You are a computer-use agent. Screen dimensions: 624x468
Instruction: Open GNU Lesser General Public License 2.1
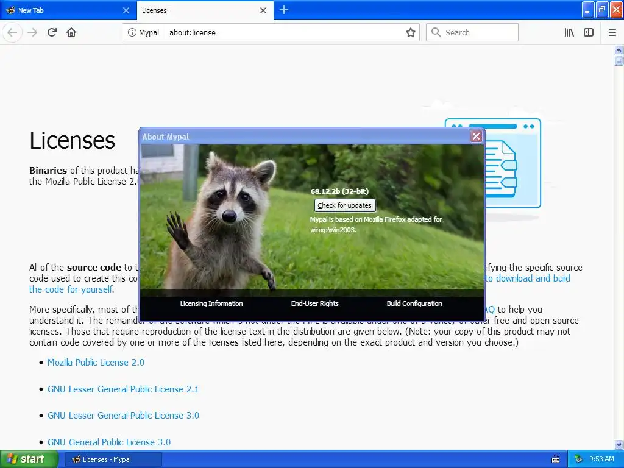click(x=123, y=389)
